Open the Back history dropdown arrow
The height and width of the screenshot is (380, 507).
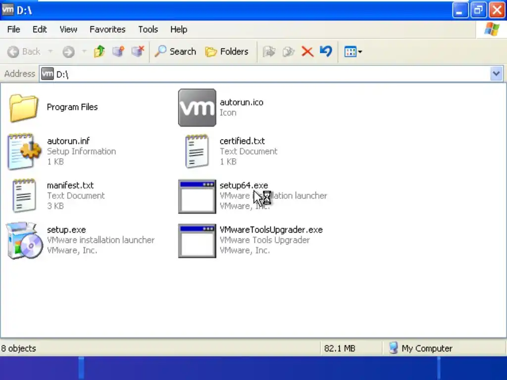click(51, 51)
